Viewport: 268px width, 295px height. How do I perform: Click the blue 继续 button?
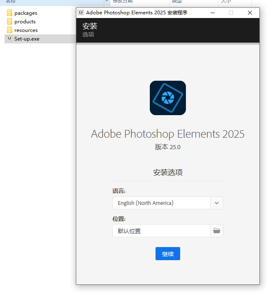click(x=168, y=254)
